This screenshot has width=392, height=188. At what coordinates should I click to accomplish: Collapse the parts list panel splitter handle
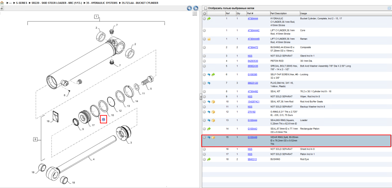[x=200, y=97]
